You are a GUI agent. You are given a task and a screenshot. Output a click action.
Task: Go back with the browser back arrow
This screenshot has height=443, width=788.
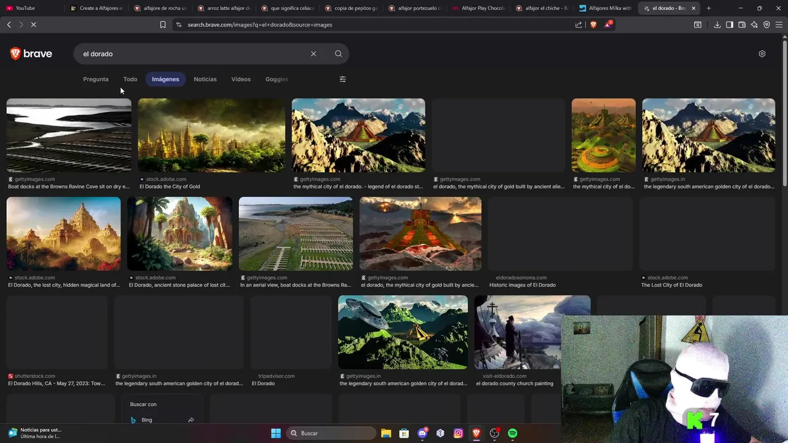pyautogui.click(x=9, y=25)
